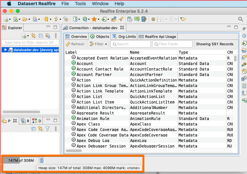Click the green V/xy chat bubble icon
247x174 pixels.
tap(137, 19)
